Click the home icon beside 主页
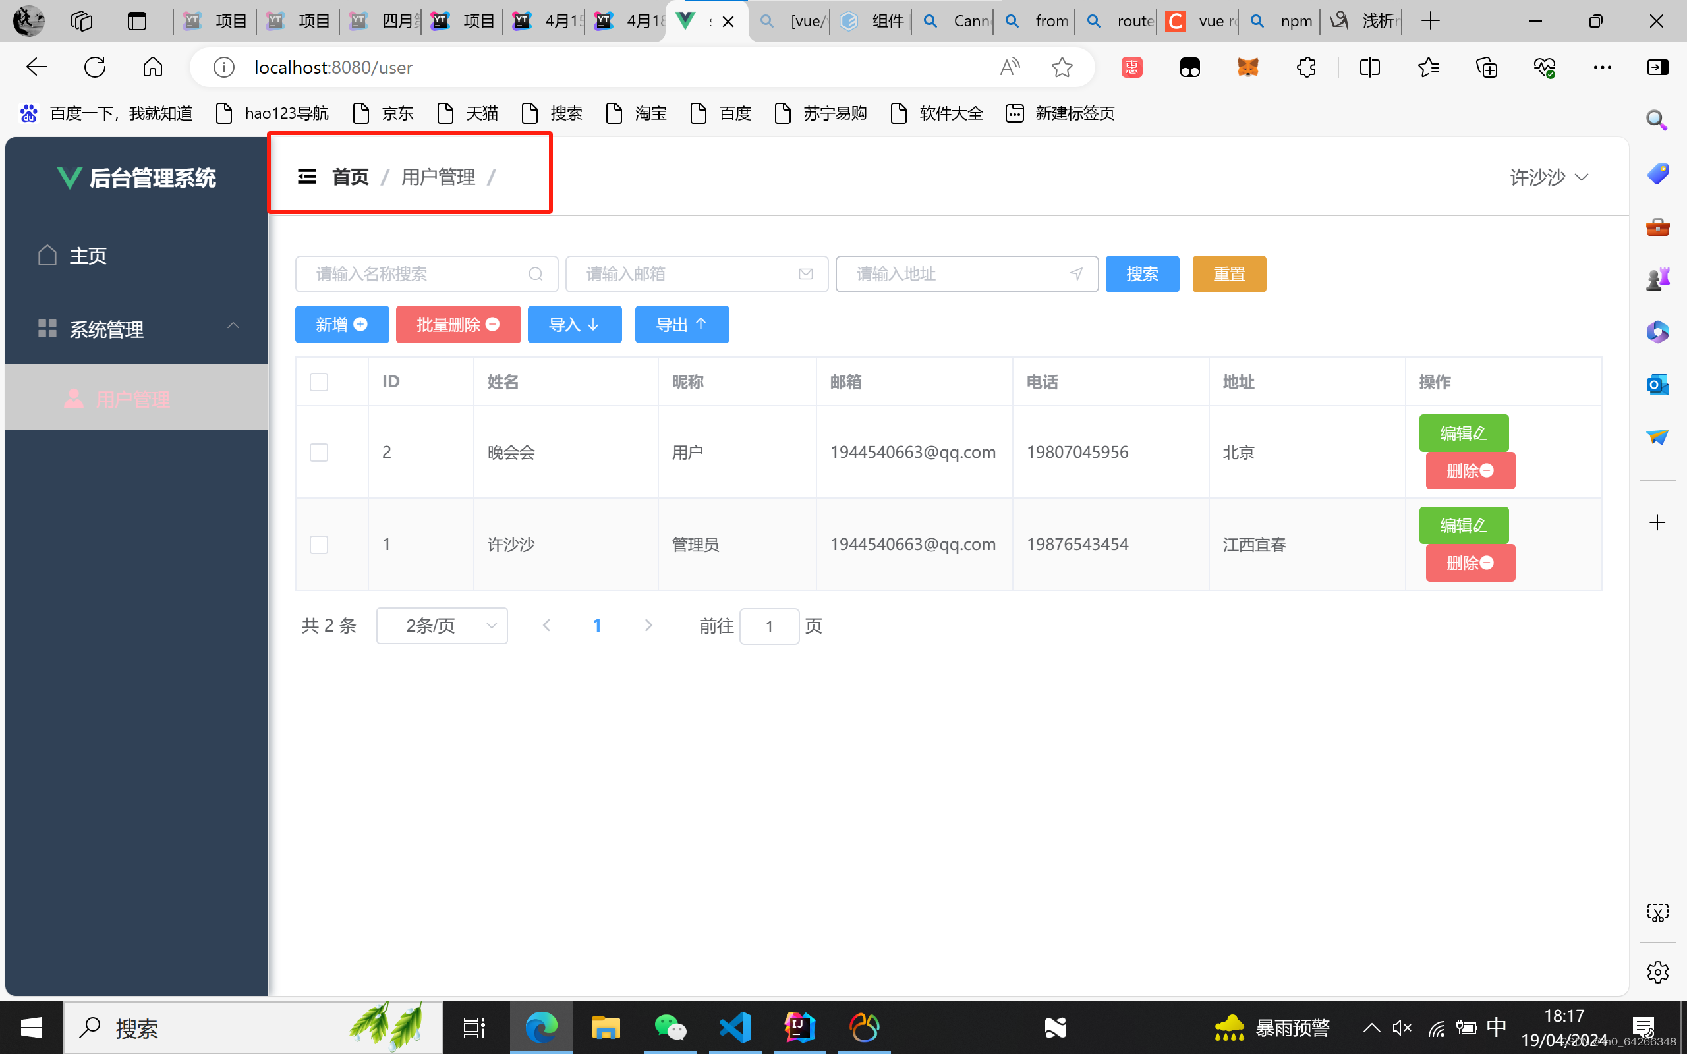 (47, 255)
